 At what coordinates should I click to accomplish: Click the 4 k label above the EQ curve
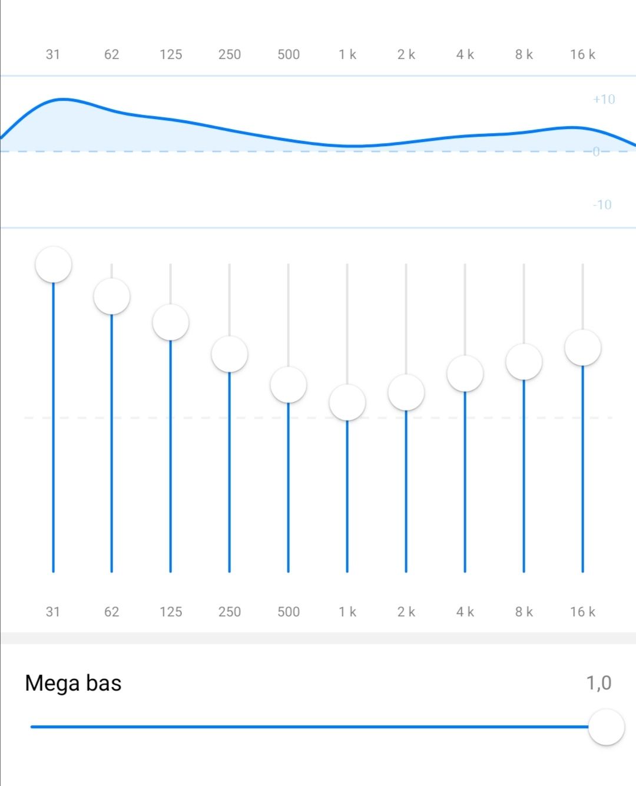[465, 54]
